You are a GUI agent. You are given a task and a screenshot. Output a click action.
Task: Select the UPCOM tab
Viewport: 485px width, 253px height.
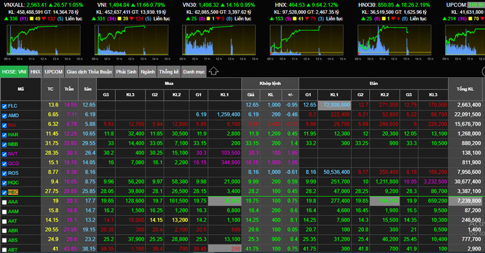(54, 71)
